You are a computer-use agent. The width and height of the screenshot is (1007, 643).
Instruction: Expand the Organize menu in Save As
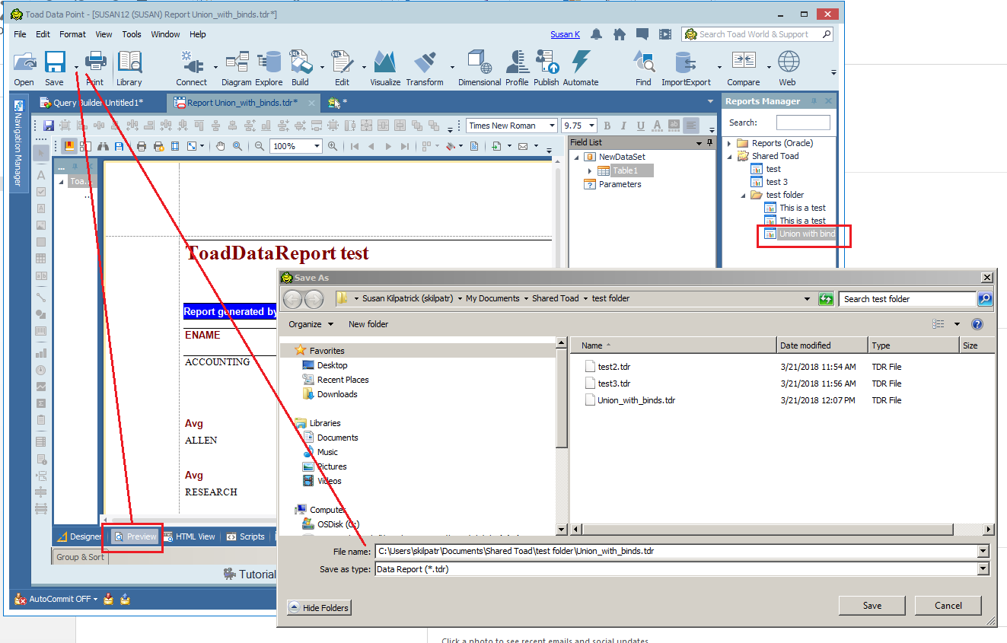click(311, 324)
